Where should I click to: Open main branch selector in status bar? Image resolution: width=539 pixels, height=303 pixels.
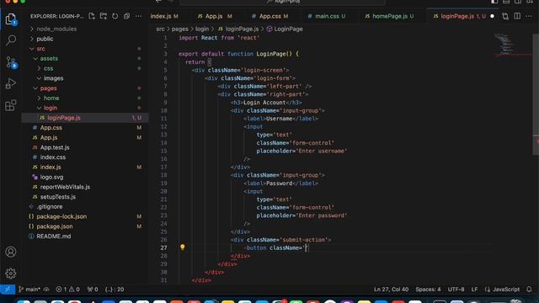point(29,290)
